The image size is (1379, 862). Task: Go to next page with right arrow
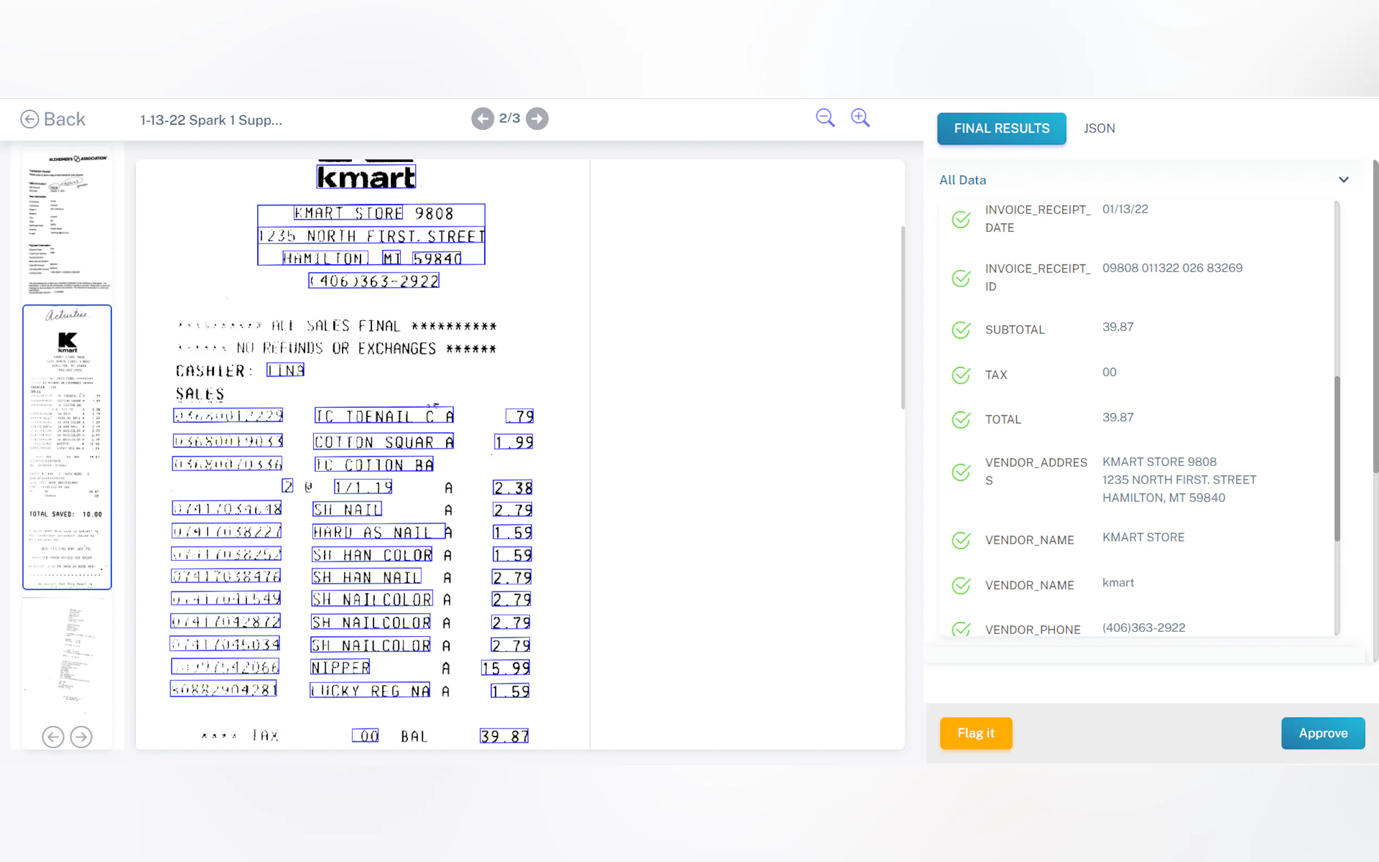click(x=537, y=118)
